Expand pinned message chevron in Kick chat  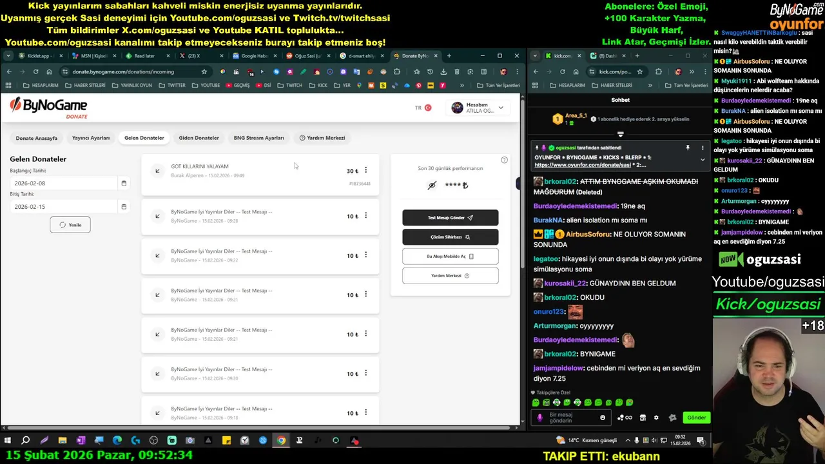tap(703, 160)
